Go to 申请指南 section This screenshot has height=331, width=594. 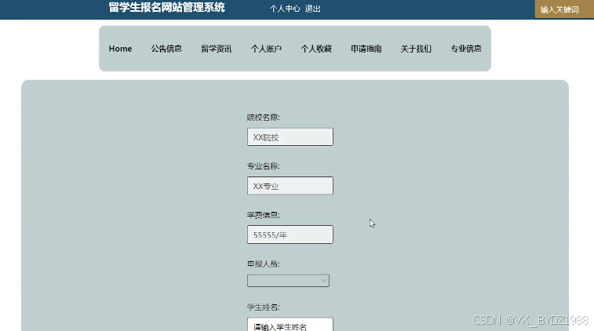pyautogui.click(x=366, y=49)
